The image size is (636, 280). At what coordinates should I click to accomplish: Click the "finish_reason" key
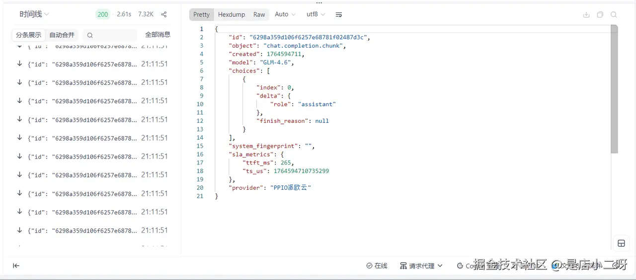(282, 121)
